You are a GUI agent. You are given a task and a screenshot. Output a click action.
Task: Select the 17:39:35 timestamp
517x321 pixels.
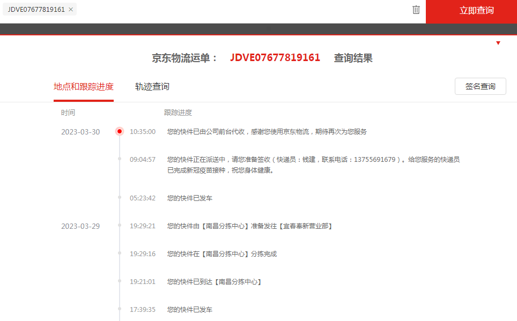click(x=143, y=309)
